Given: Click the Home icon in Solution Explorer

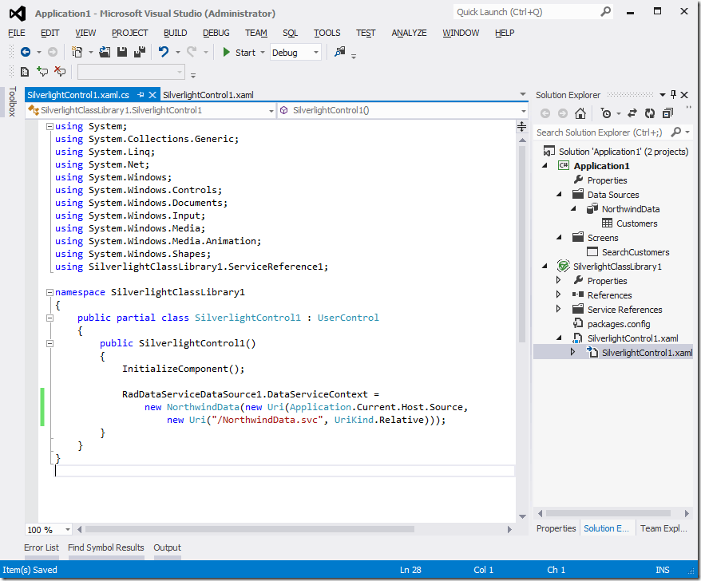Looking at the screenshot, I should point(580,113).
